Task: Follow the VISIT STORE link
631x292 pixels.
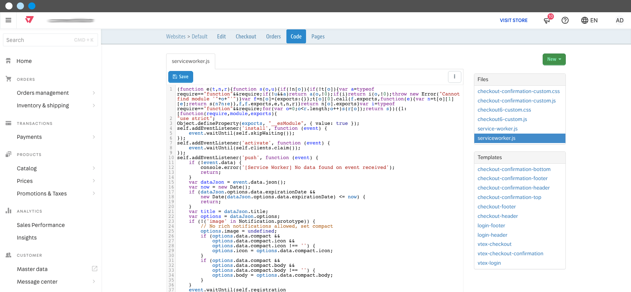Action: tap(514, 20)
